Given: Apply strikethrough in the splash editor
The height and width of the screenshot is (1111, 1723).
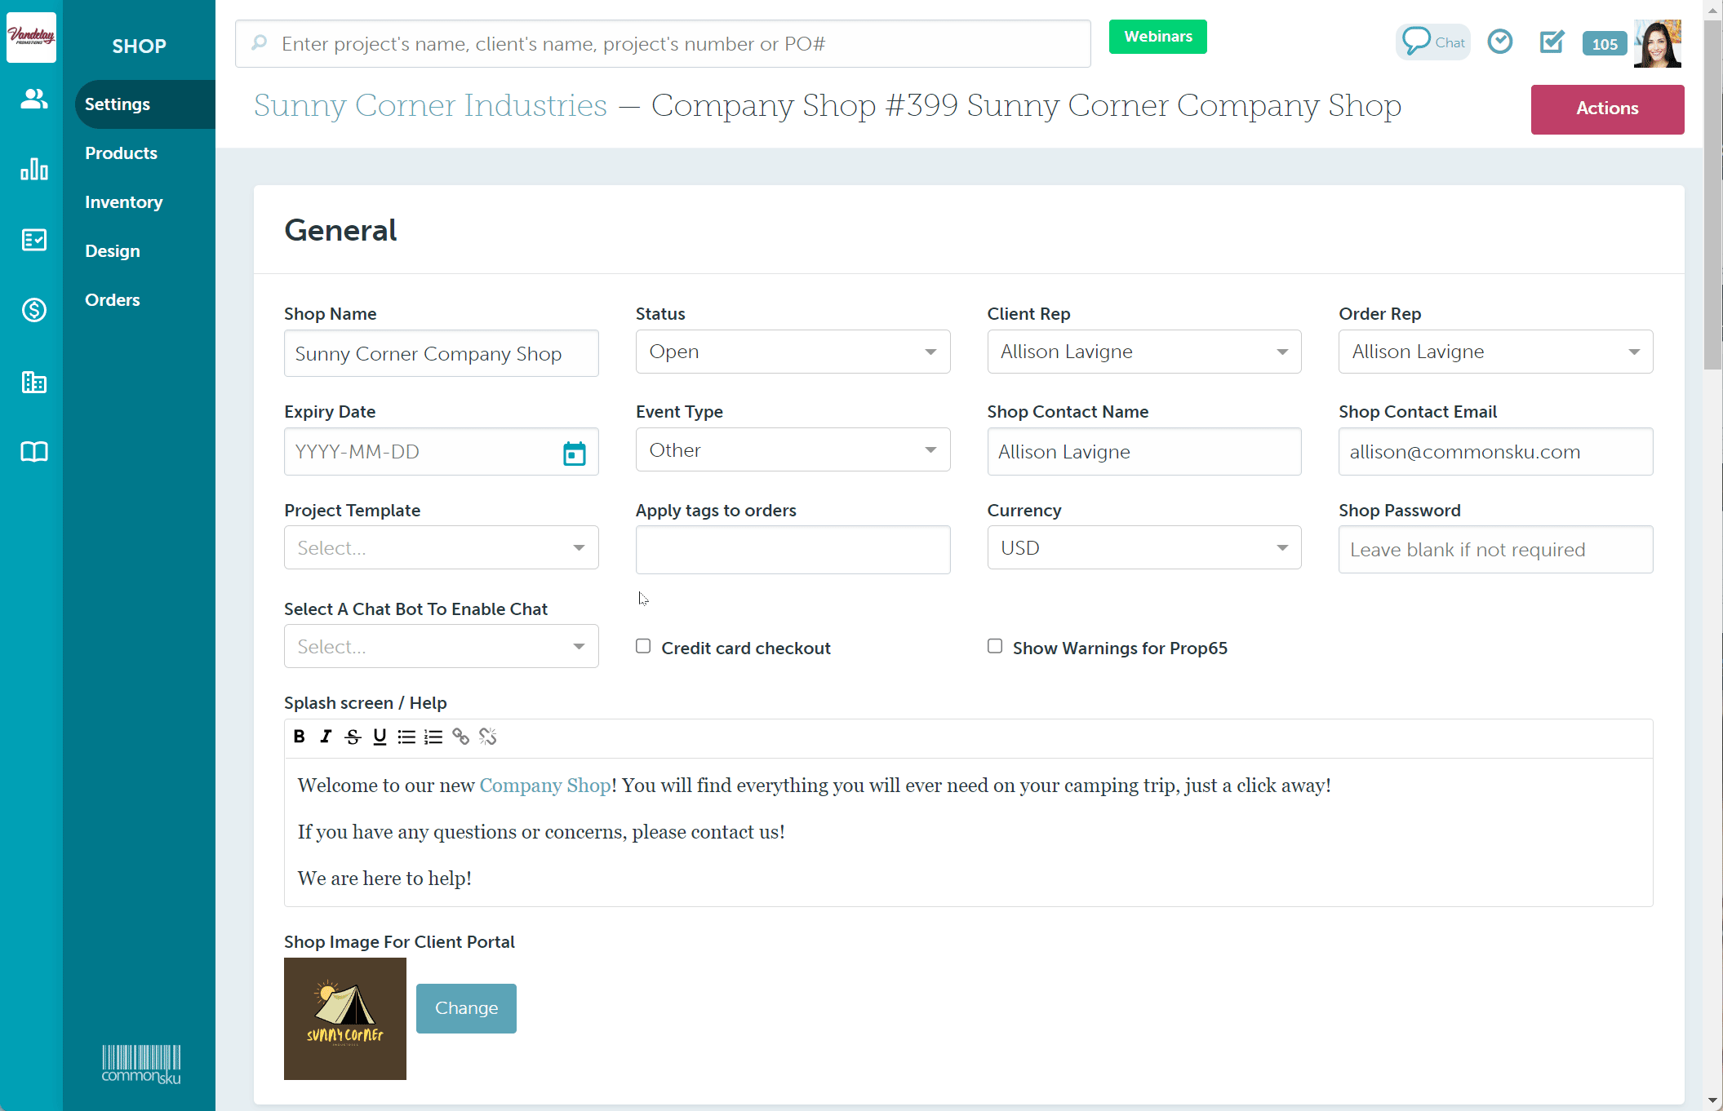Looking at the screenshot, I should pos(353,737).
